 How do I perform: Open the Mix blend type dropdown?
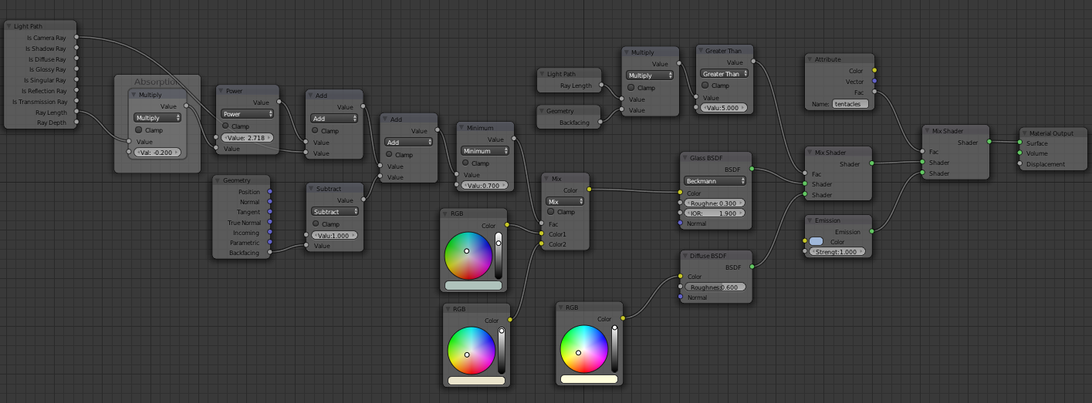click(x=565, y=200)
